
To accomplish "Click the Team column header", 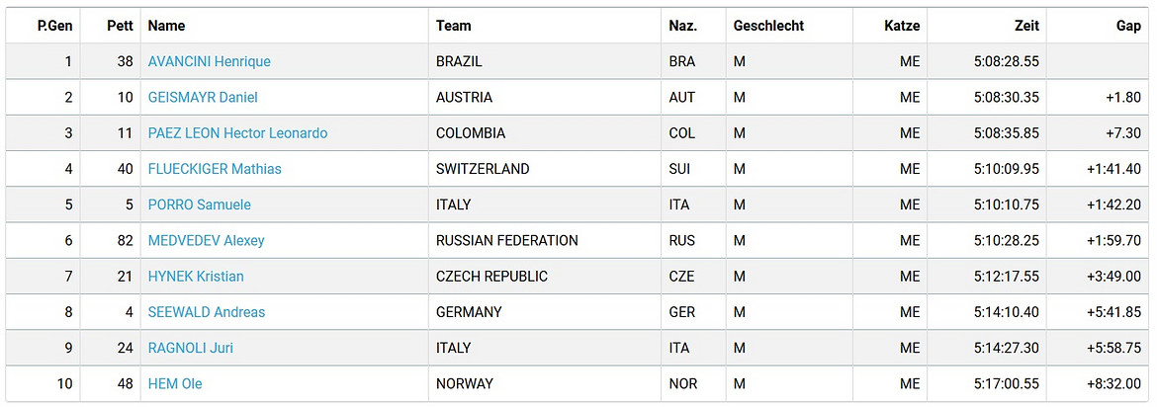I will (x=453, y=26).
